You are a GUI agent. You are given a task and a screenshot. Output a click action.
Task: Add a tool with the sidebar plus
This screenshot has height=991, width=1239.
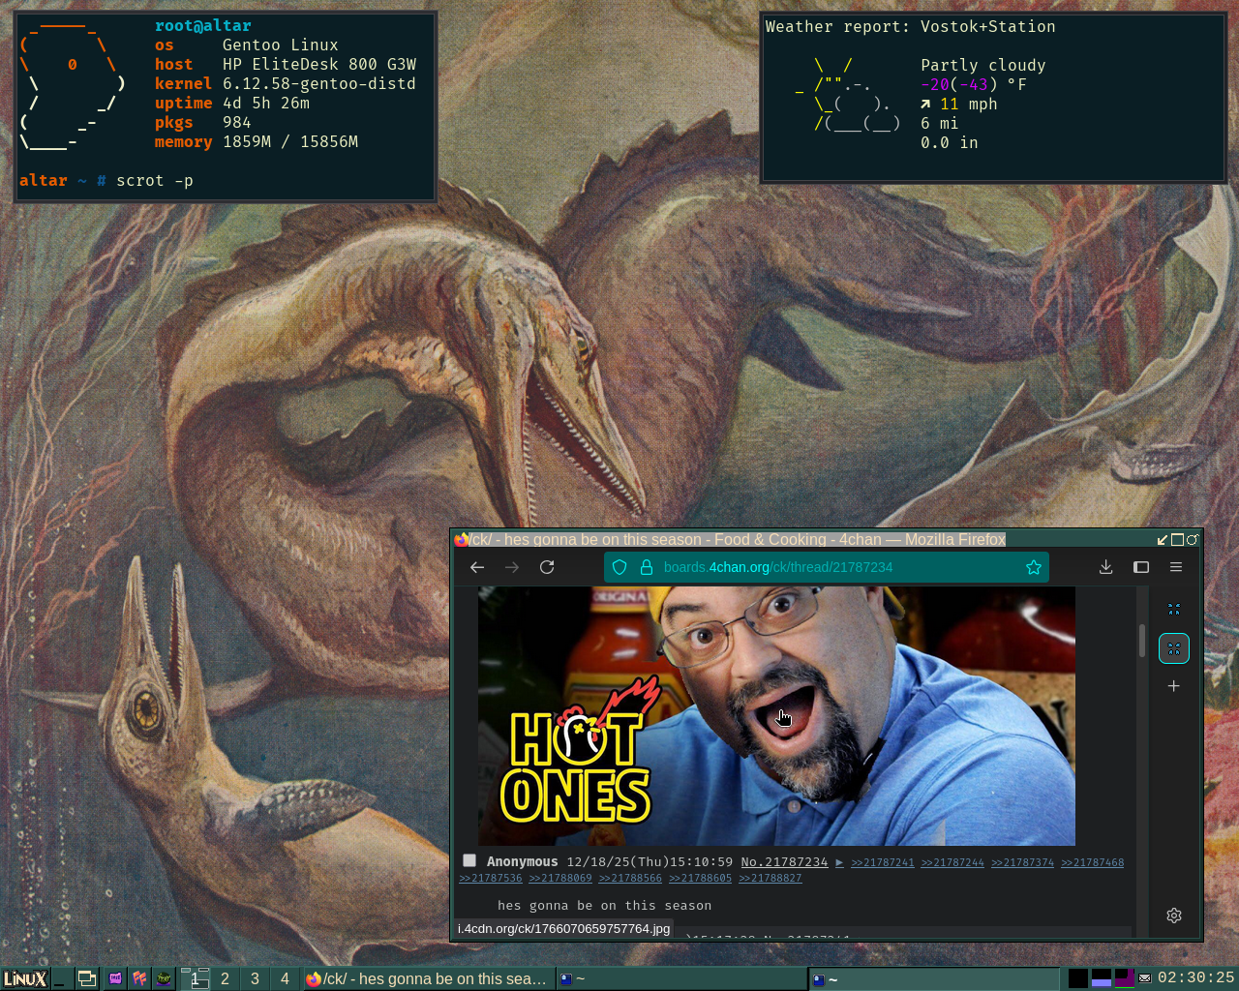click(x=1174, y=686)
